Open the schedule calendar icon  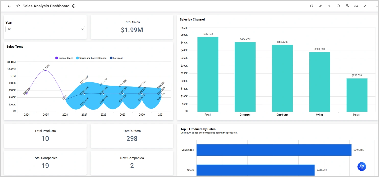click(347, 6)
